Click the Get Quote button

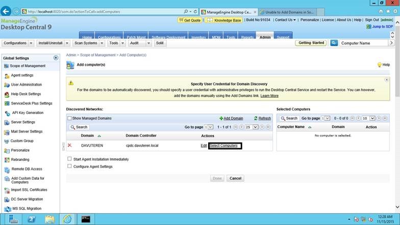(x=190, y=20)
